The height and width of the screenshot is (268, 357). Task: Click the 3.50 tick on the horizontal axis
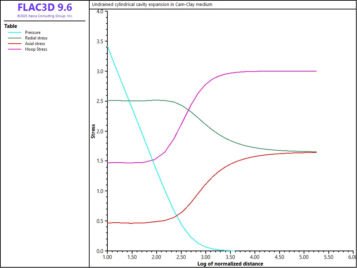[230, 257]
